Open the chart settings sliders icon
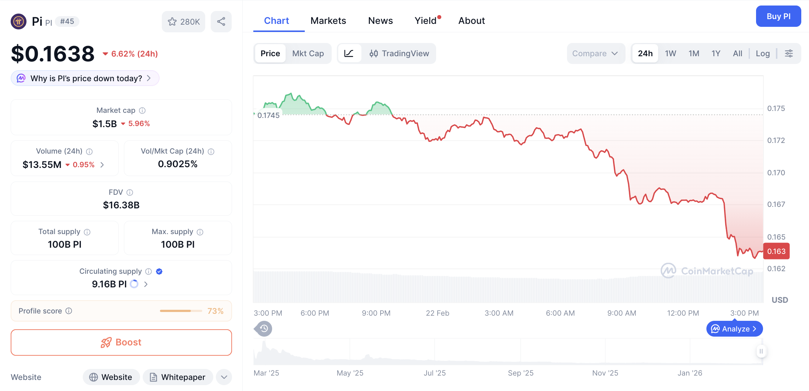The height and width of the screenshot is (391, 809). tap(789, 53)
